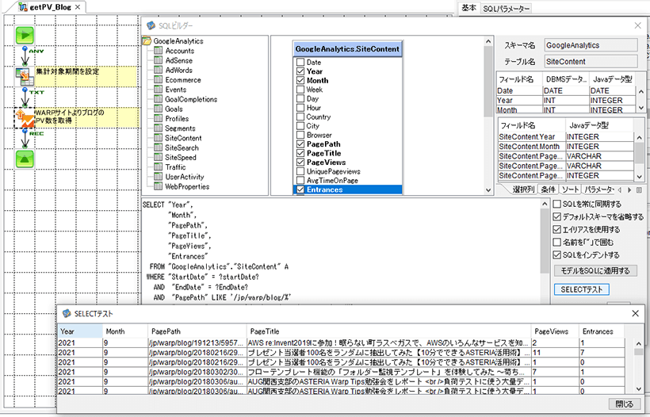The width and height of the screenshot is (650, 417).
Task: Click the AdWords table icon
Action: pos(159,70)
